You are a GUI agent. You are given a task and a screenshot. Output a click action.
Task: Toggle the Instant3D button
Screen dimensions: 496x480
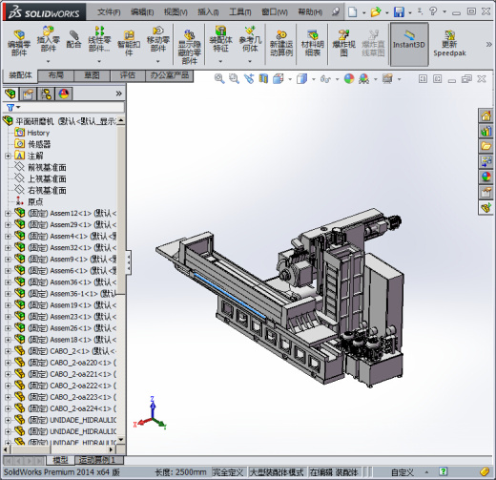pyautogui.click(x=409, y=44)
